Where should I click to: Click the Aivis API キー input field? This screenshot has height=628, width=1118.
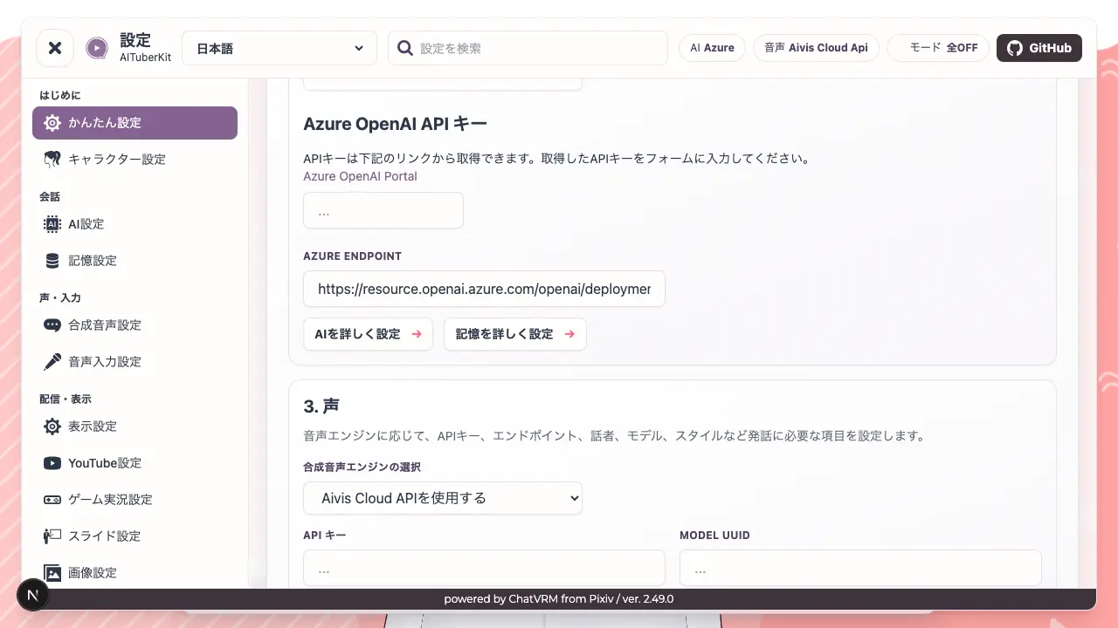(484, 569)
